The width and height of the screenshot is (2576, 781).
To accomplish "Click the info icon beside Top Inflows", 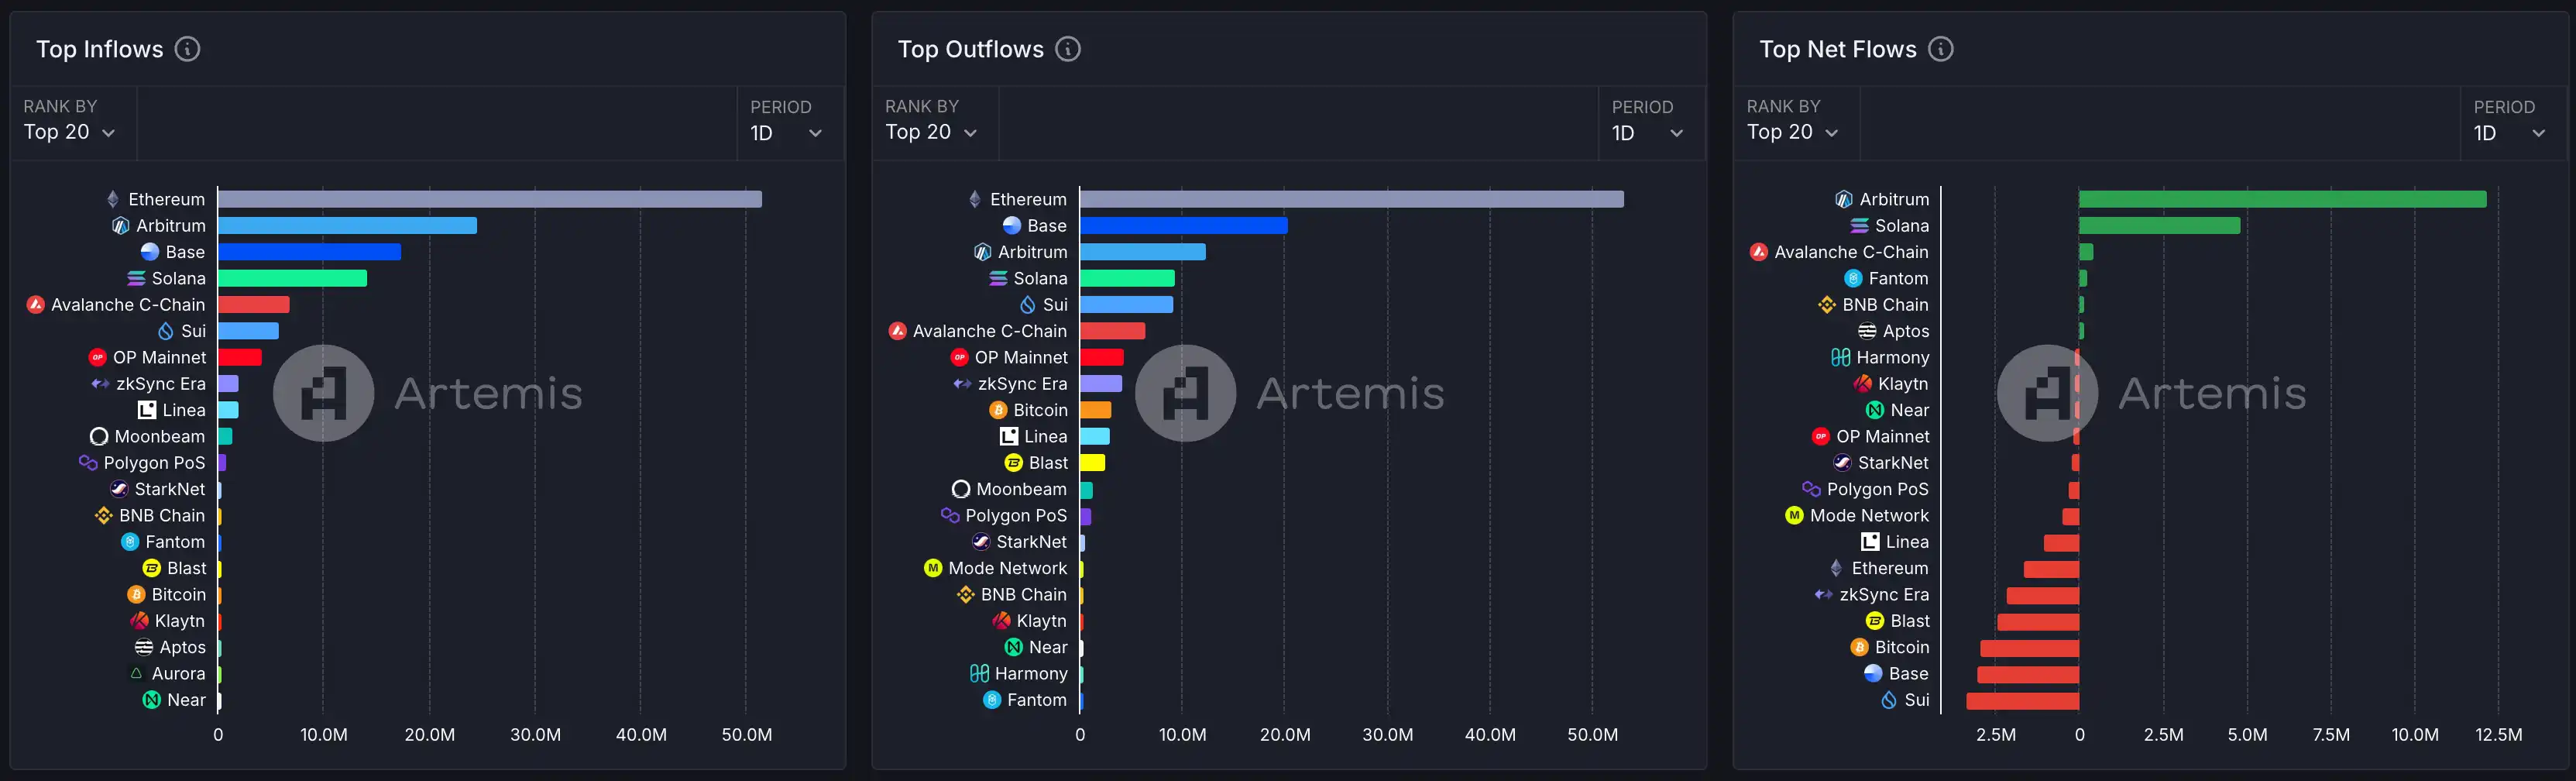I will tap(187, 49).
